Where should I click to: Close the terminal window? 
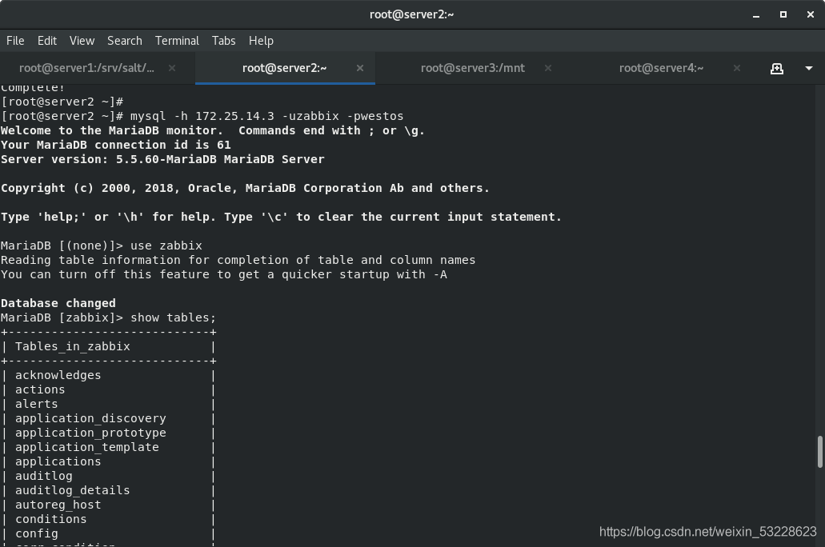[x=811, y=14]
